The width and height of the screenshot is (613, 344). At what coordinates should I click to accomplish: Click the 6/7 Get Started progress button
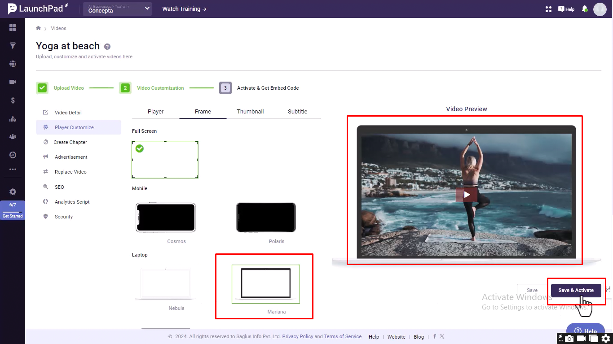(13, 210)
